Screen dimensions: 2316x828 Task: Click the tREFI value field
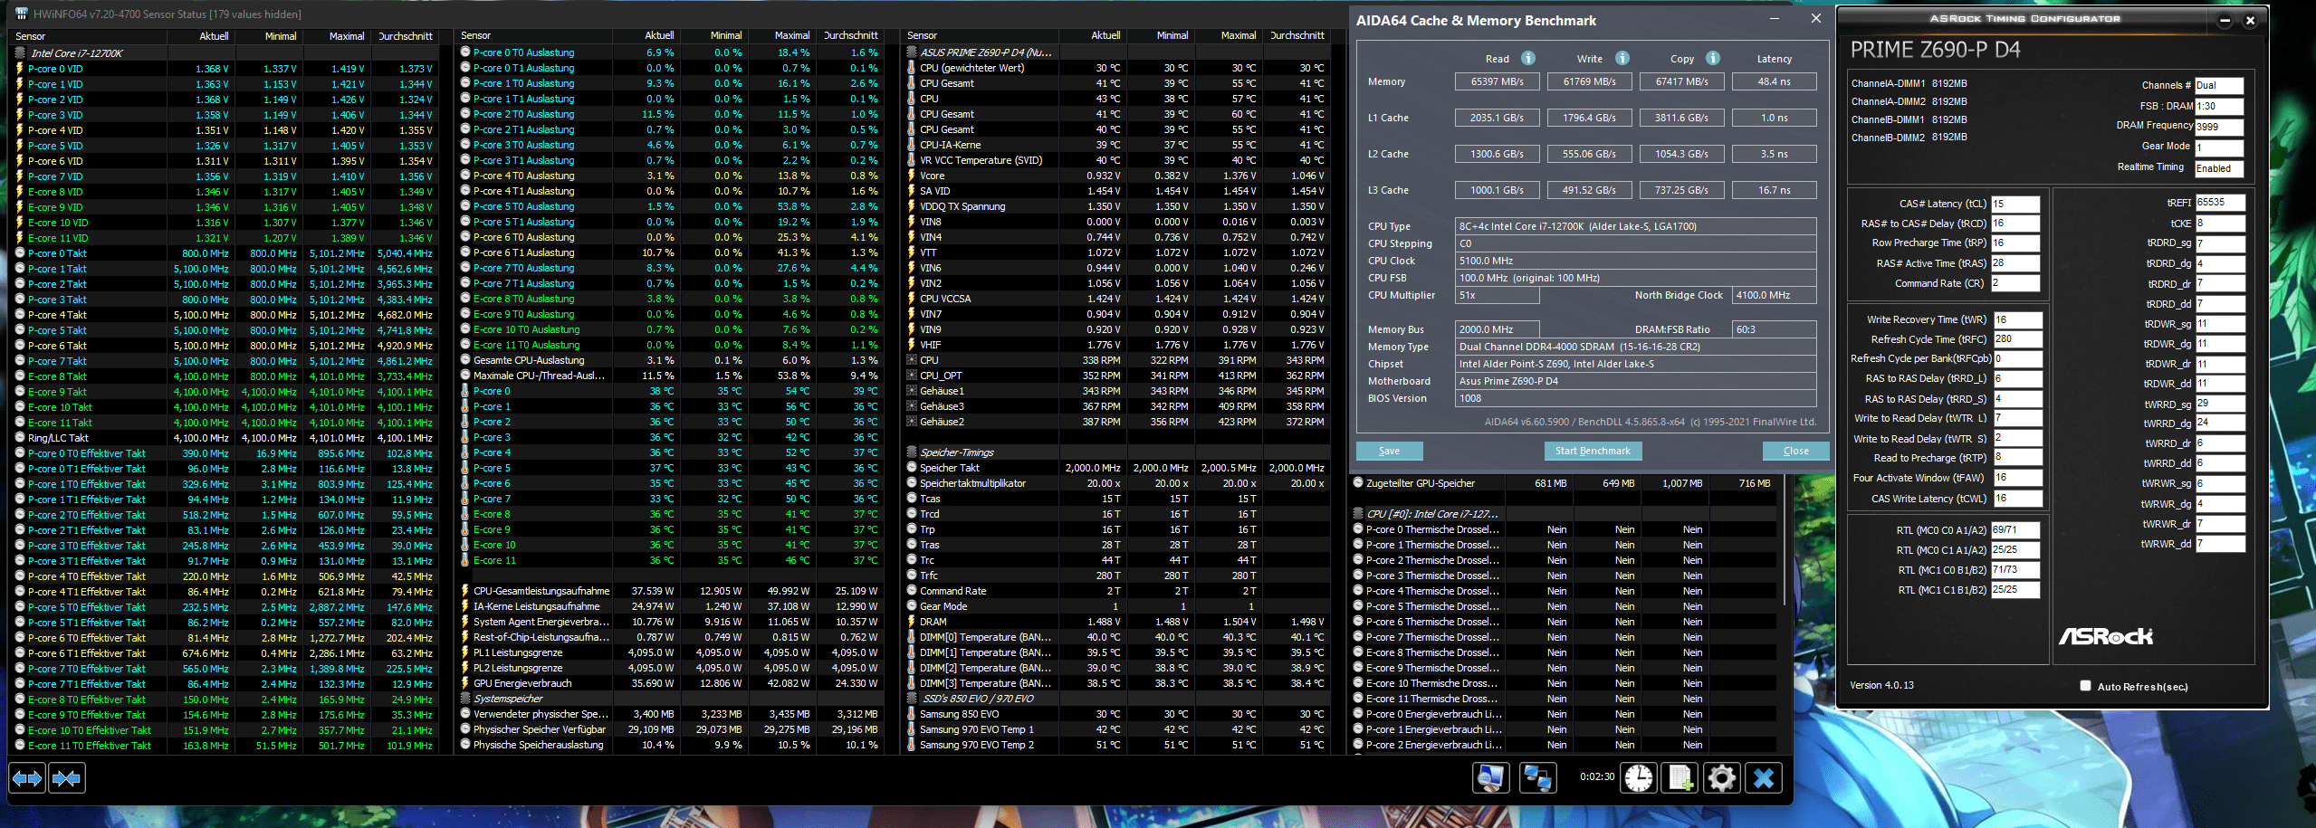click(x=2220, y=203)
